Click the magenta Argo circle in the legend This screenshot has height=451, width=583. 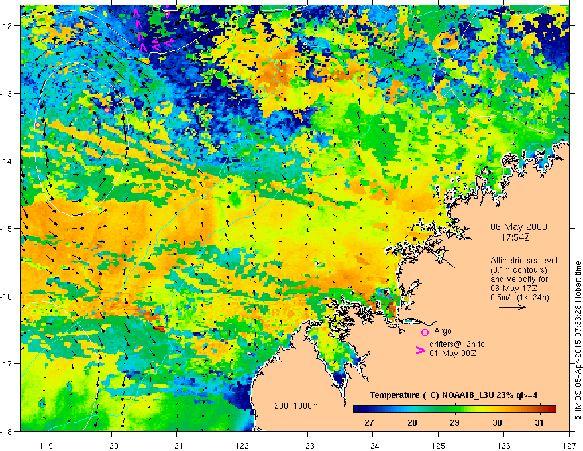coord(425,332)
